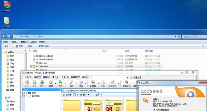
Task: Click the 过滤器 filter icon
Action: tap(64, 95)
